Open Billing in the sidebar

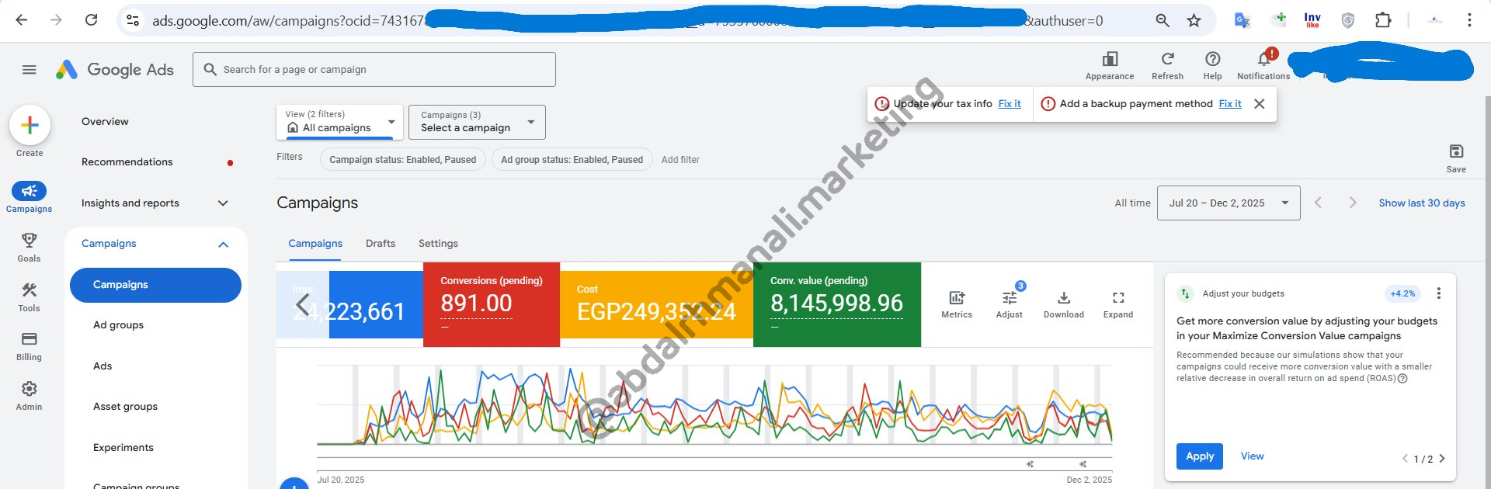coord(29,346)
